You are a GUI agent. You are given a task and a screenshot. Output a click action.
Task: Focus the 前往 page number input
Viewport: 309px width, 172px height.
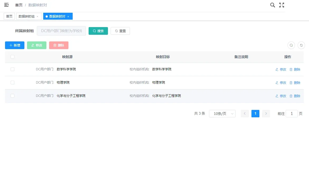point(292,114)
